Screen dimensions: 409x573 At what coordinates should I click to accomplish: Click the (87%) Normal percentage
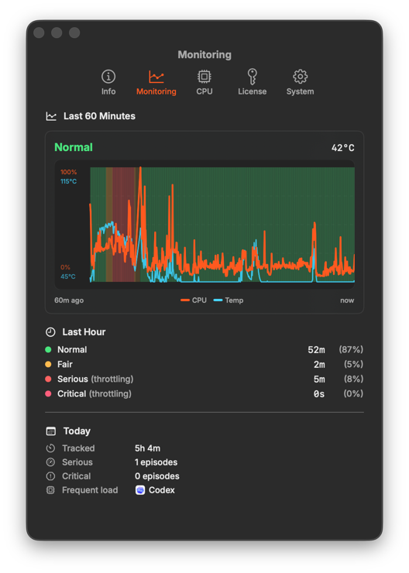[351, 350]
